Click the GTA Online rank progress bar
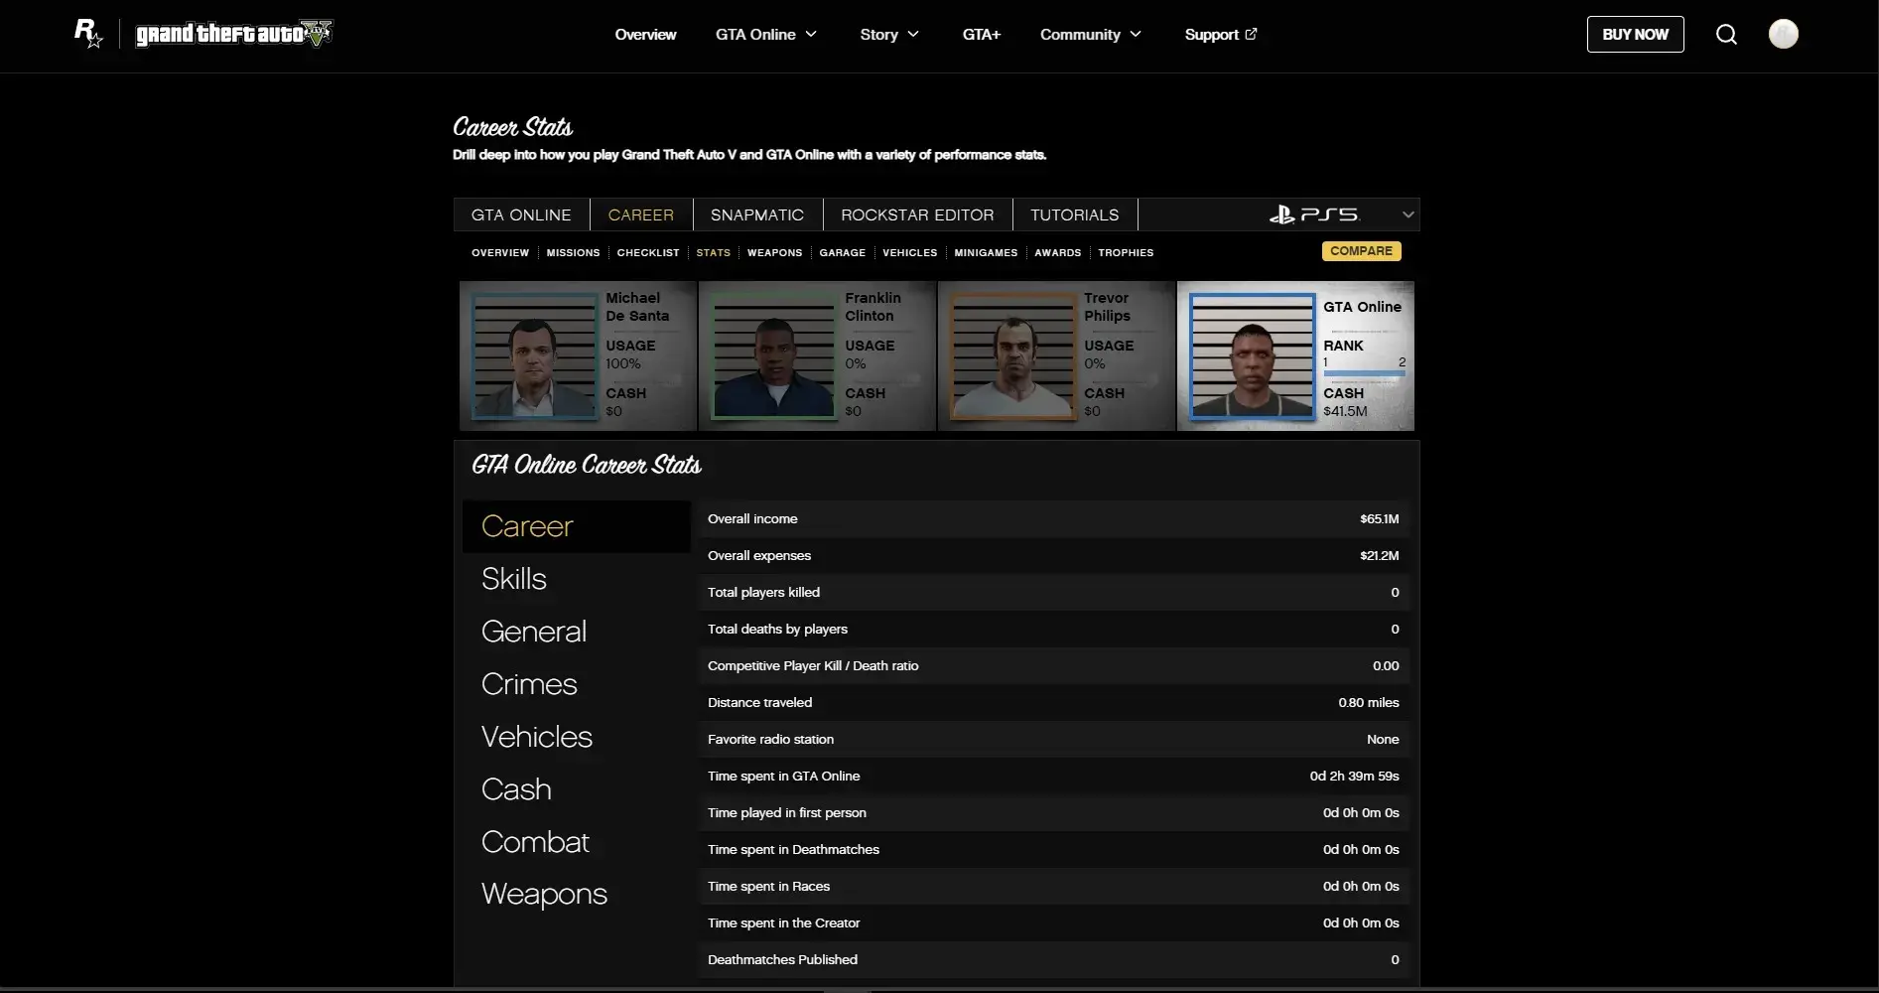The image size is (1879, 993). click(x=1364, y=373)
